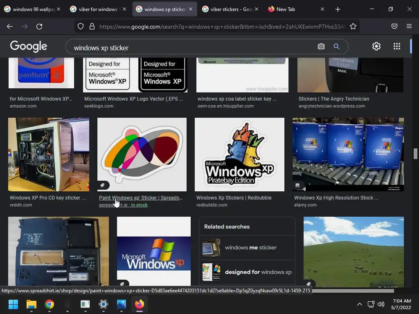Open the clock showing 7:04 AM
Viewport: 419px width, 314px height.
pyautogui.click(x=401, y=304)
